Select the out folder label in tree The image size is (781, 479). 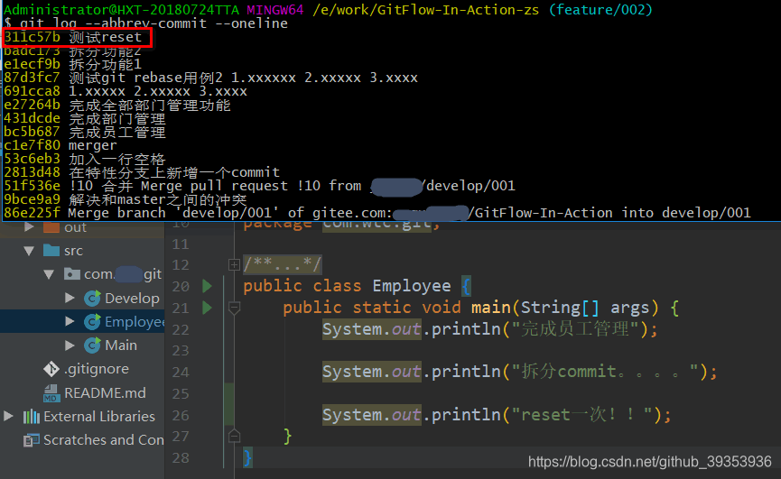coord(75,227)
